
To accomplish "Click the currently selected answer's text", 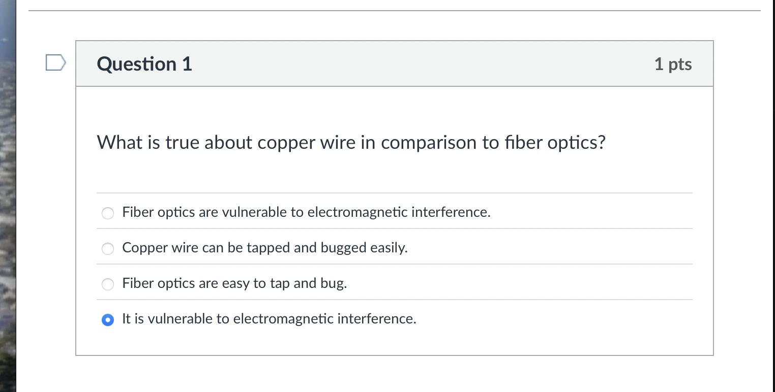I will click(269, 319).
